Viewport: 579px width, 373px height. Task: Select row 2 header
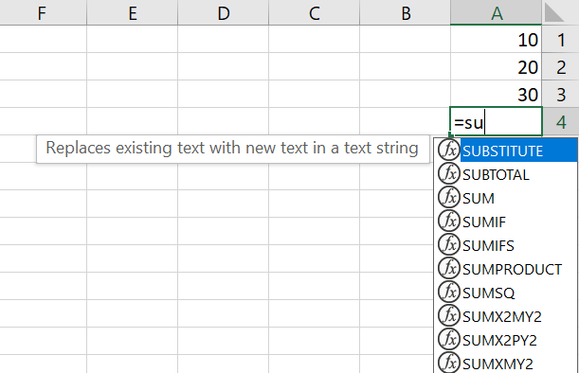(x=561, y=66)
